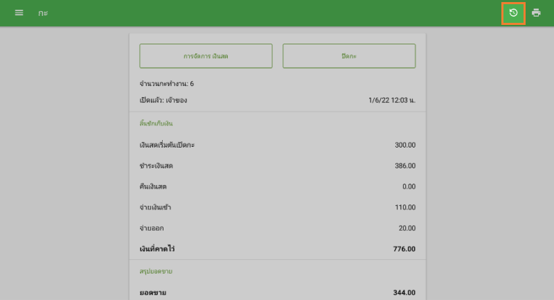Click the กะ title in the header

pyautogui.click(x=43, y=13)
